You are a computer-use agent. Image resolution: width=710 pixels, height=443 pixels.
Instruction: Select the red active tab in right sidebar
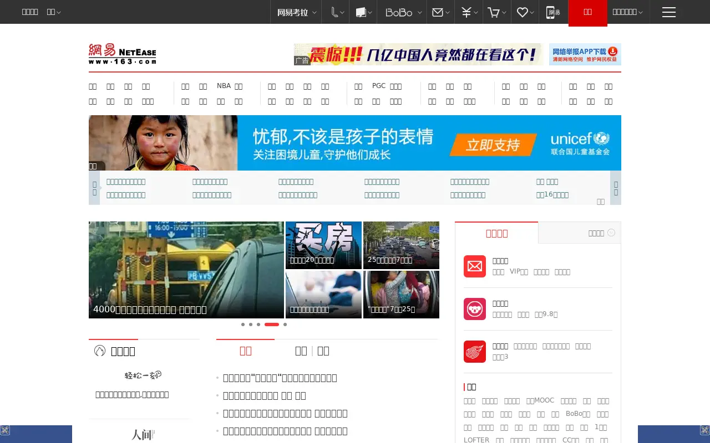click(496, 233)
